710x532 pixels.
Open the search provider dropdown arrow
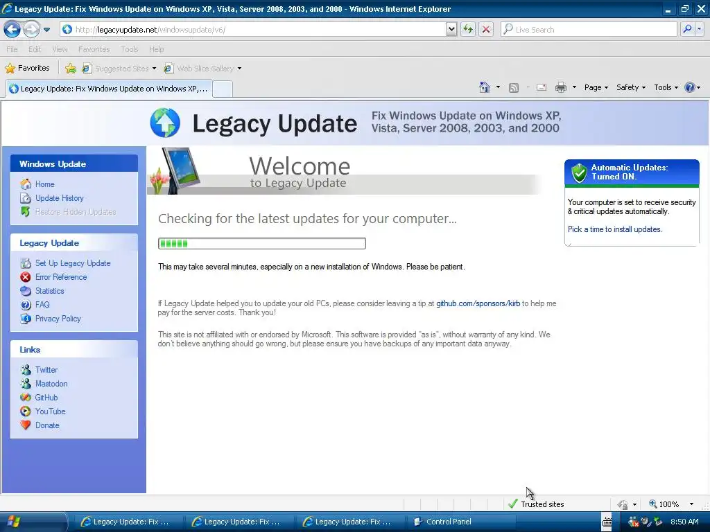point(699,29)
